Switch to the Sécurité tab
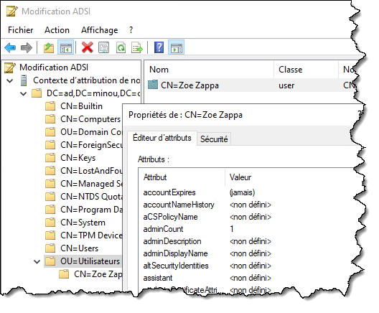 [214, 139]
